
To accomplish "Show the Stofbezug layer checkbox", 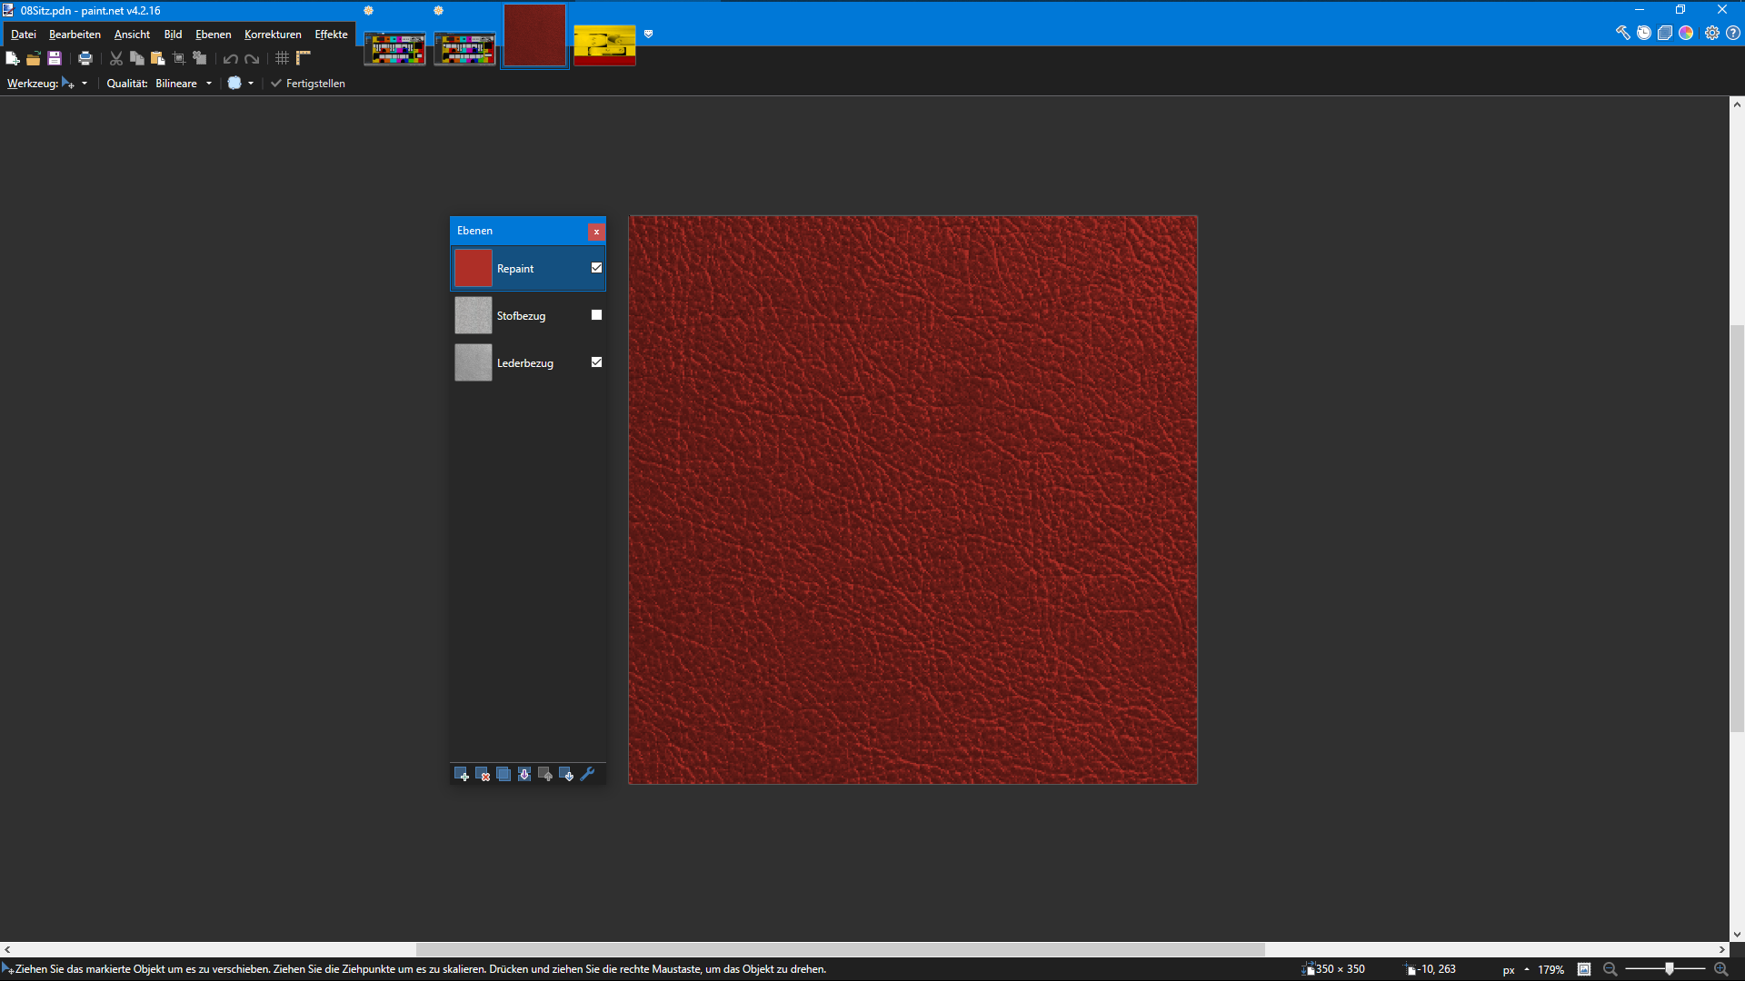I will (x=596, y=315).
